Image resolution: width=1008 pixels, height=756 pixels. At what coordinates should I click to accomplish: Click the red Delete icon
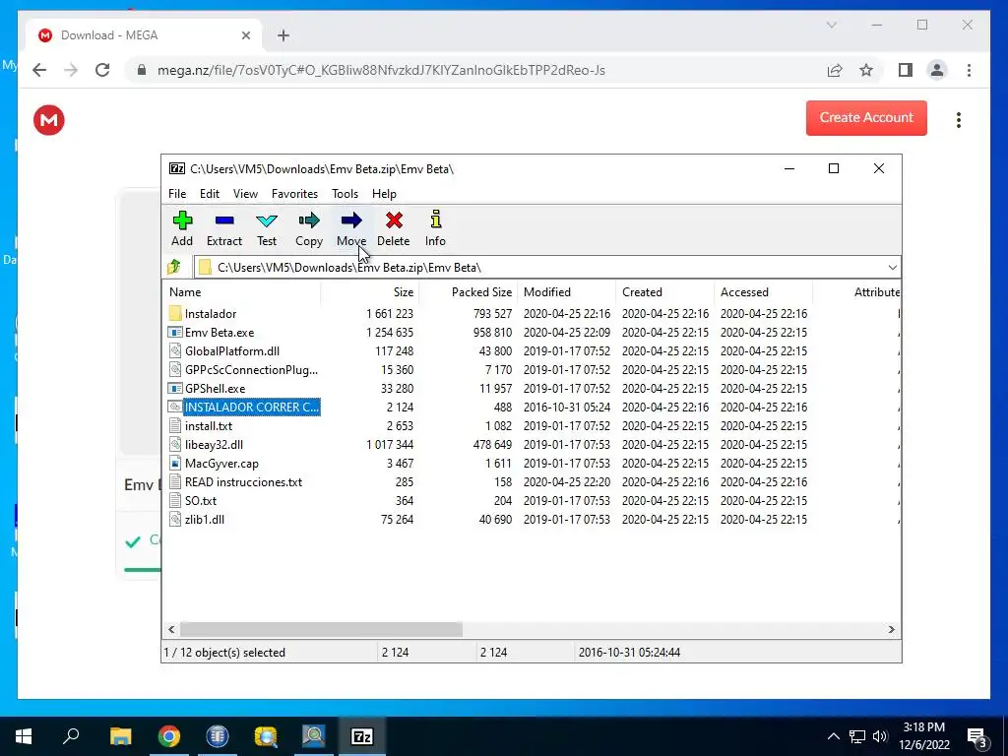(394, 220)
